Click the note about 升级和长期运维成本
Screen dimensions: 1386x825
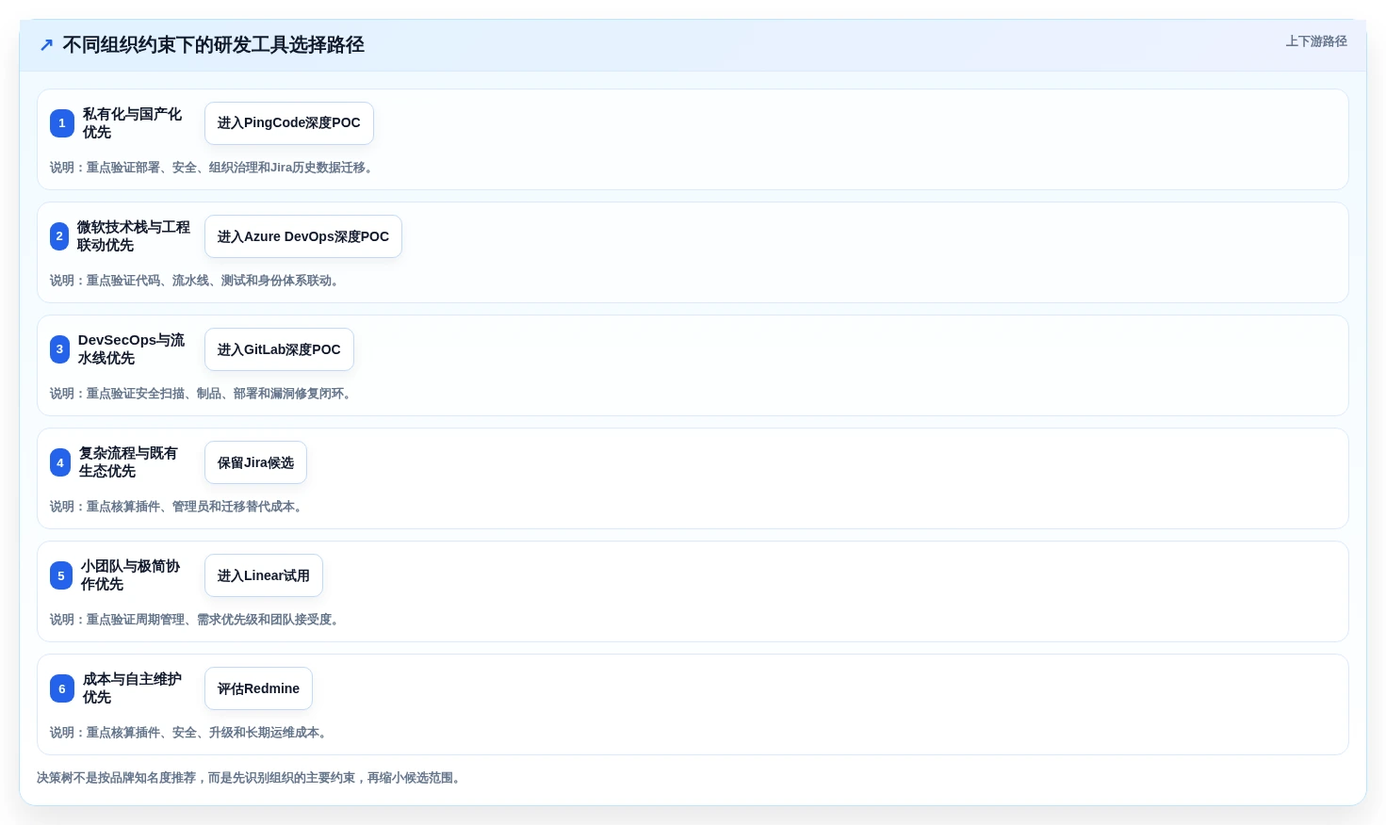[190, 733]
